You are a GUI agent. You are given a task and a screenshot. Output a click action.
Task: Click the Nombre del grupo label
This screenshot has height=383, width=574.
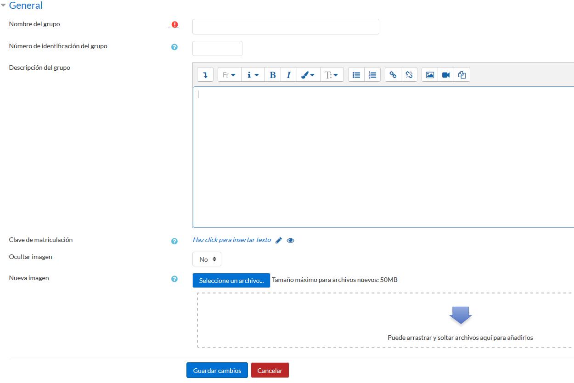click(34, 24)
